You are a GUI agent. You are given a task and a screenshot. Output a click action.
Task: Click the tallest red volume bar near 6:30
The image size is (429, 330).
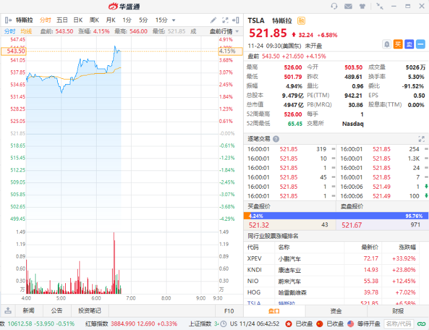[x=114, y=263]
